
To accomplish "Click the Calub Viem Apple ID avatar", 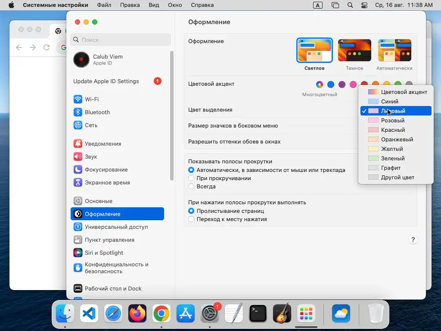I will coord(81,59).
